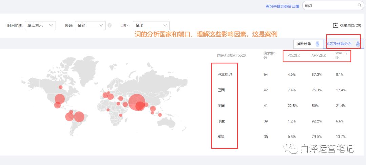
Task: Click the 国家及地区Top20 header
Action: [x=231, y=55]
